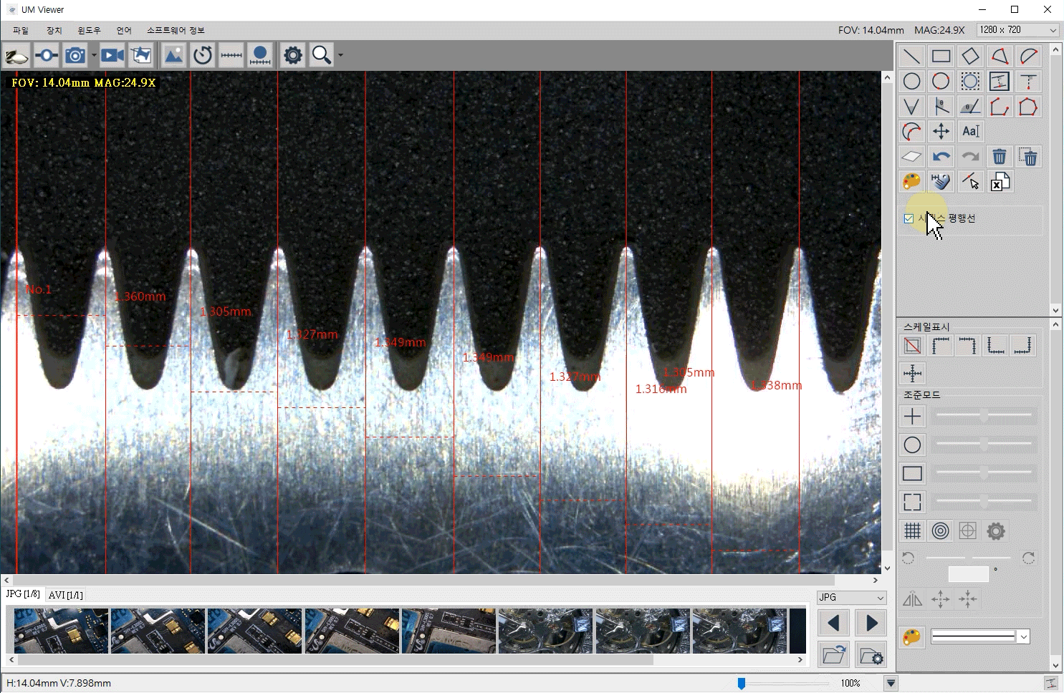1064x693 pixels.
Task: Choose the V-shaped angle measurement tool
Action: pos(911,107)
